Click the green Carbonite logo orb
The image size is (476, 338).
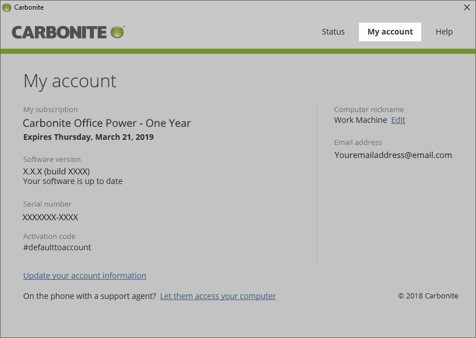pyautogui.click(x=117, y=32)
